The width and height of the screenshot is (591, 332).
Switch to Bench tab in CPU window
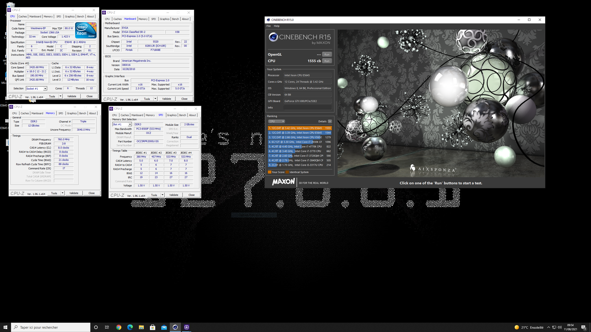(x=81, y=17)
